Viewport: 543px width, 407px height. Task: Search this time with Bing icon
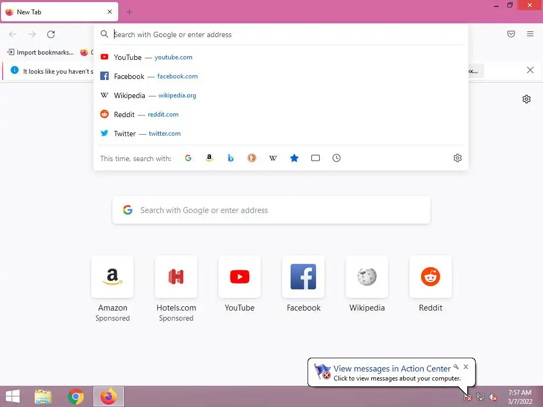click(x=231, y=158)
